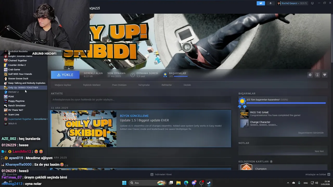Click the Update 1.5 Biggest update EVER title
Image resolution: width=333 pixels, height=187 pixels.
[144, 120]
